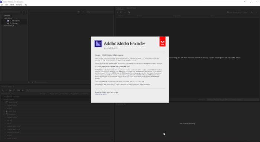Viewport: 260px width, 142px height.
Task: Collapse the Local Drives tree node
Action: [2, 18]
